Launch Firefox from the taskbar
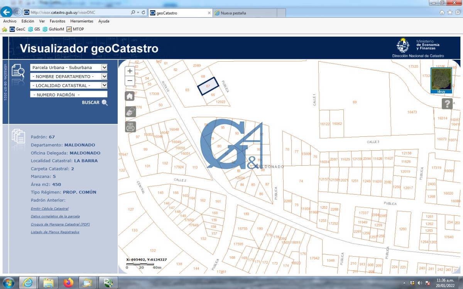Screen dimensions: 463x289 point(69,282)
